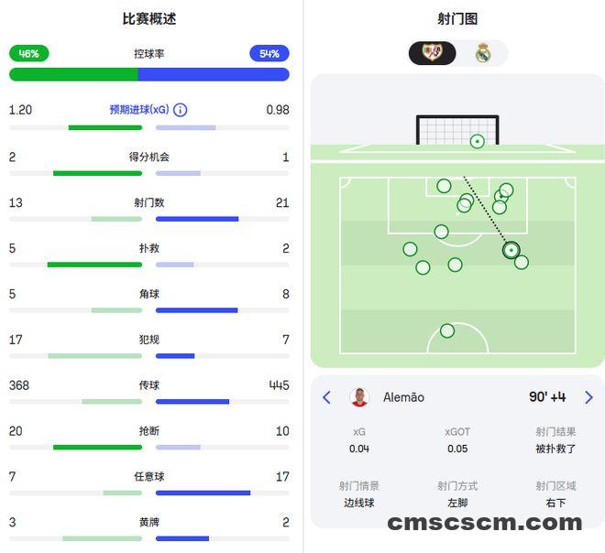Go to next shot with right arrow
The image size is (605, 553).
point(588,397)
